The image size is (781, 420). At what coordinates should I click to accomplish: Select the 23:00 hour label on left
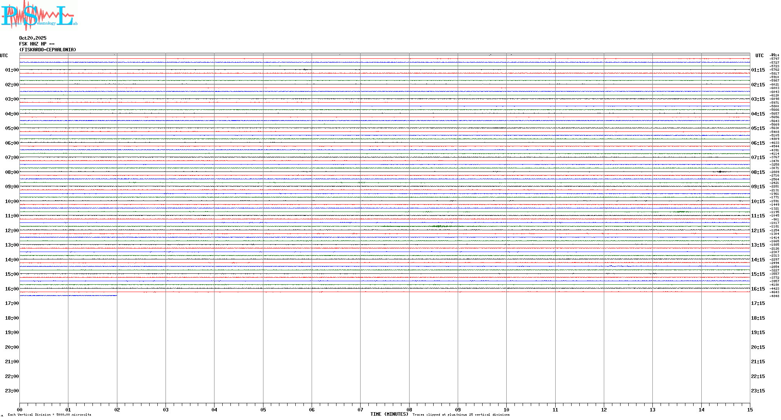(12, 391)
